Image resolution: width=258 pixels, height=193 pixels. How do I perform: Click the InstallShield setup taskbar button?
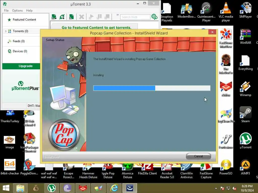pyautogui.click(x=130, y=188)
